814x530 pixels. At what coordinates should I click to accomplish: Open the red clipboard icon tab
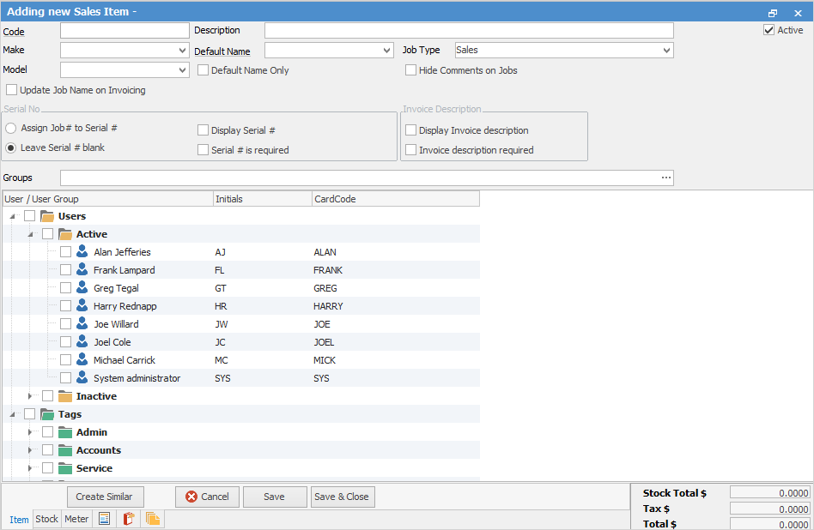point(129,519)
